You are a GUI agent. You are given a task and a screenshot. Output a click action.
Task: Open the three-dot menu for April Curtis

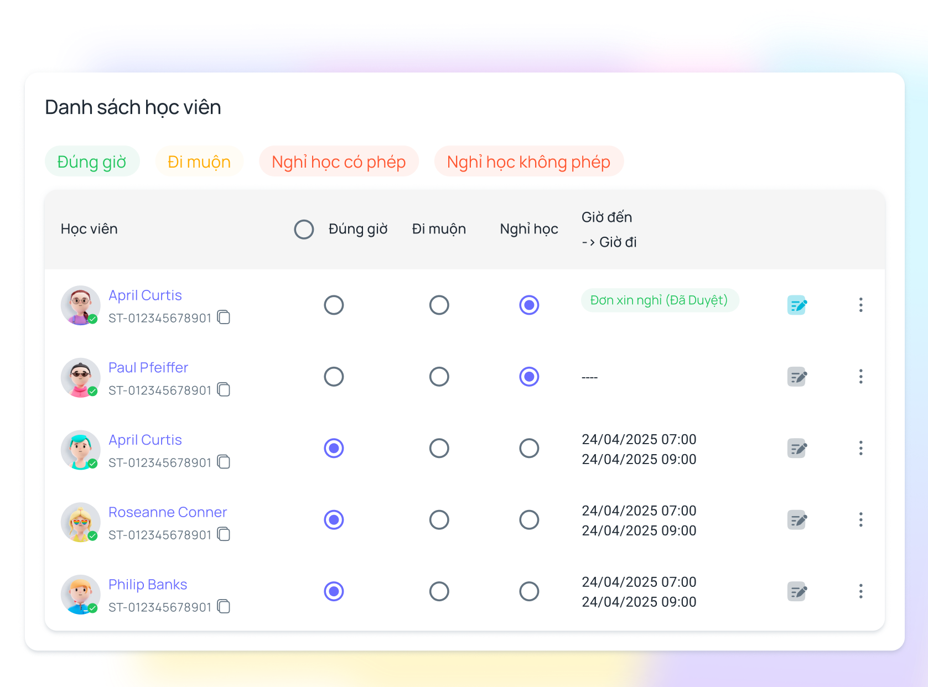pyautogui.click(x=861, y=305)
